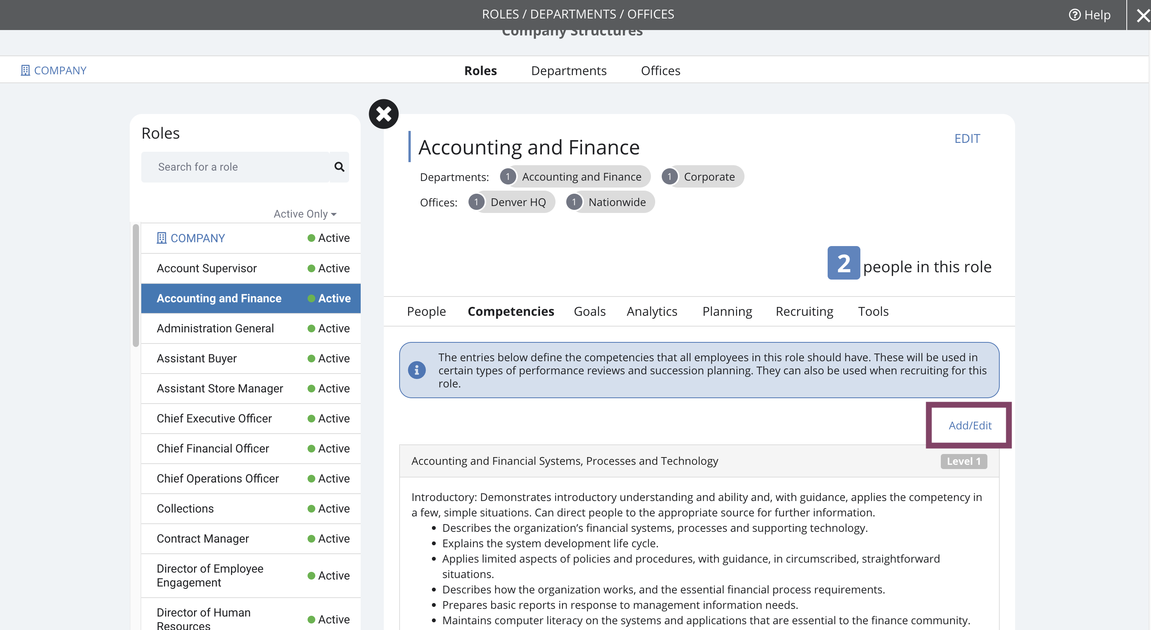Click the EDIT link for the role
The height and width of the screenshot is (630, 1151).
tap(967, 139)
